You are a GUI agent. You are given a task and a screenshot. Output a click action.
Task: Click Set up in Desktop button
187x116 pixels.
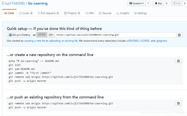(x=20, y=35)
